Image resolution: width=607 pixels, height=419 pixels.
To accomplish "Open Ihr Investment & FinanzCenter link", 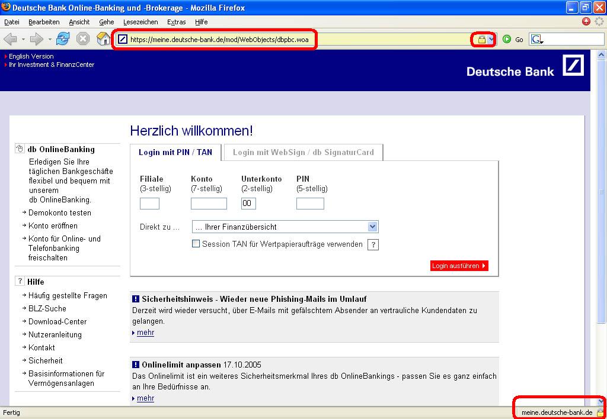I will [x=52, y=65].
